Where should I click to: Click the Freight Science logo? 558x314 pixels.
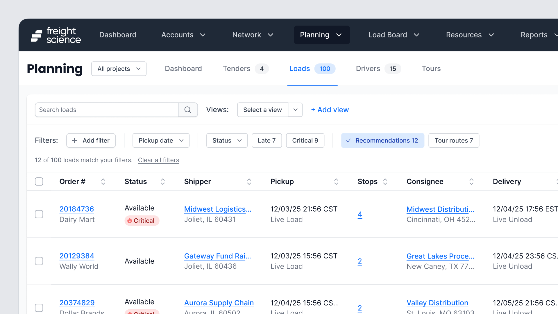tap(56, 35)
